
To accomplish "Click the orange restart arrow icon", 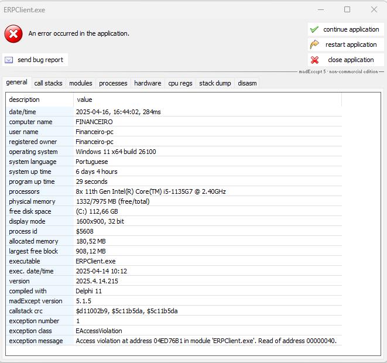I will click(x=314, y=44).
